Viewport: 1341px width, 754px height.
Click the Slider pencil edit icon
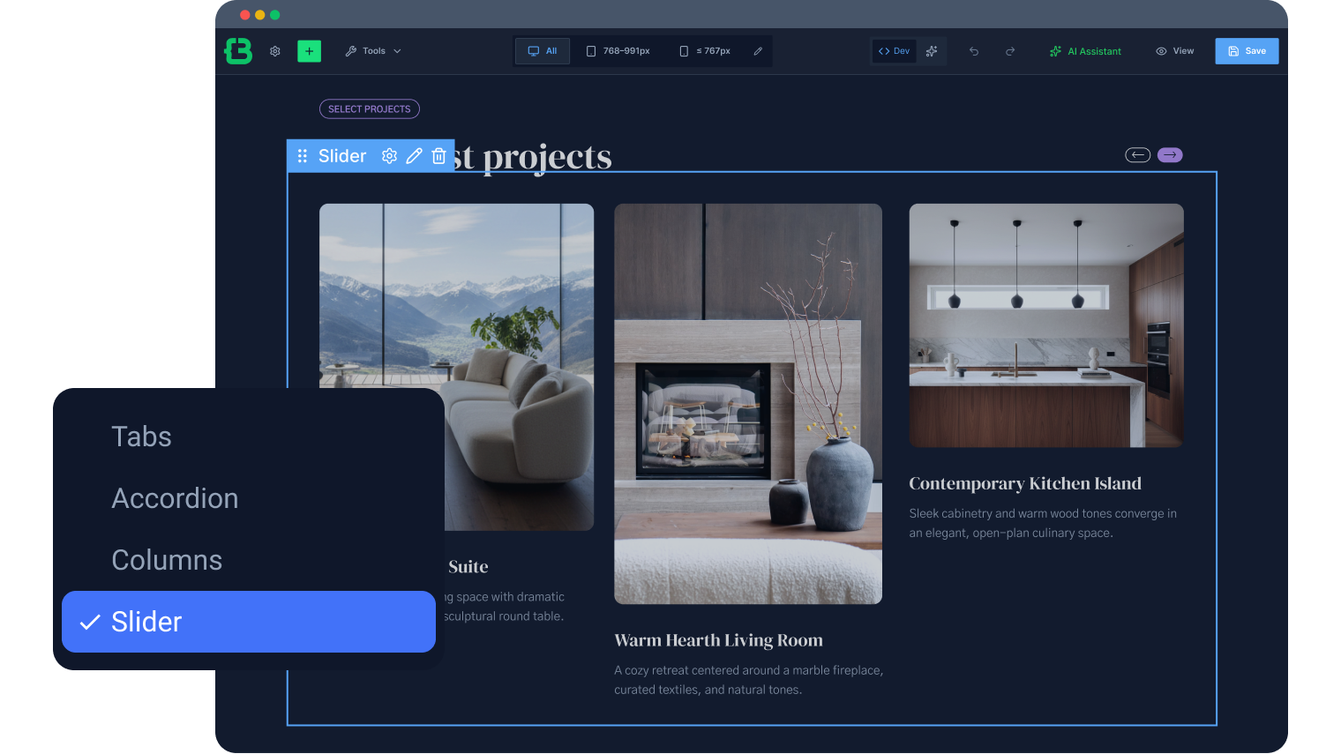(414, 156)
